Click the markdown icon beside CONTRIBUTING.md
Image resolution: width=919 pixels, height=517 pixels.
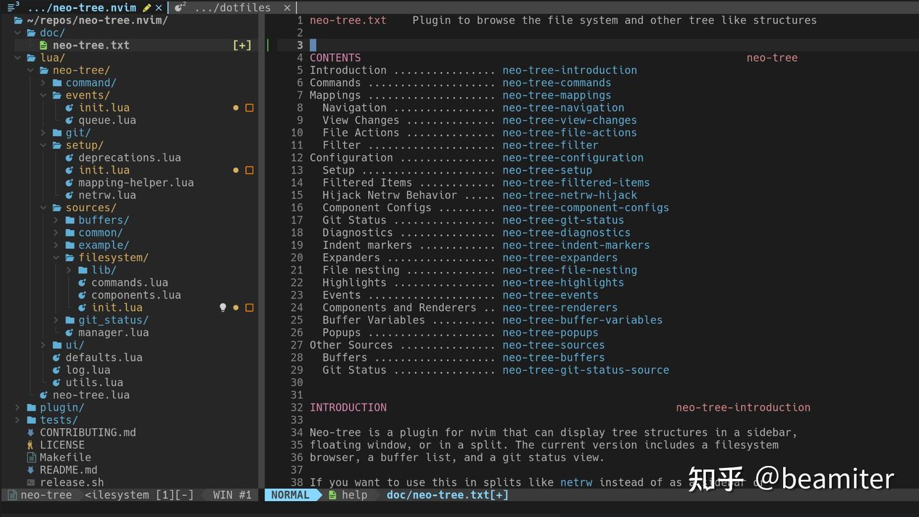pos(31,433)
